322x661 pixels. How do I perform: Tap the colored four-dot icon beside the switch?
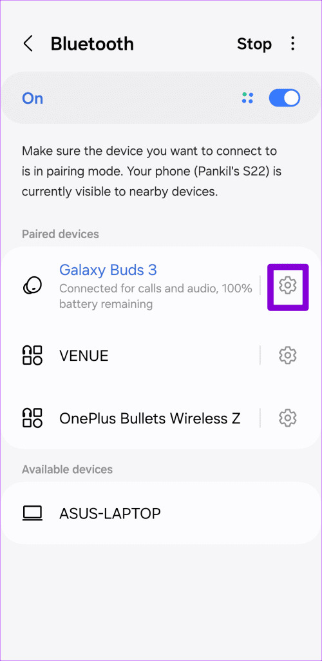tap(247, 98)
